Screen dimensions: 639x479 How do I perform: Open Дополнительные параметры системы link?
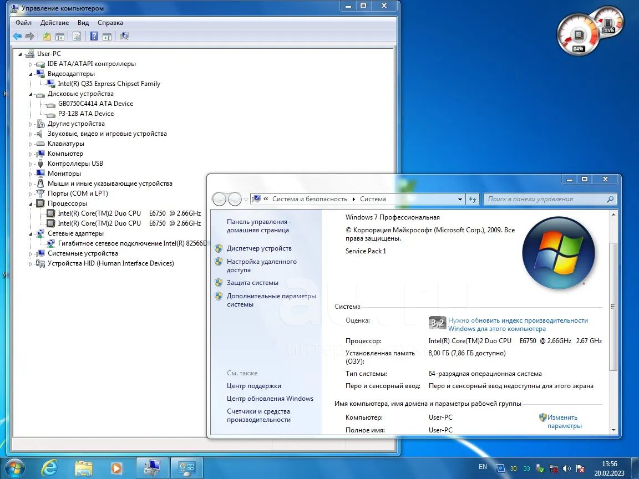coord(271,300)
